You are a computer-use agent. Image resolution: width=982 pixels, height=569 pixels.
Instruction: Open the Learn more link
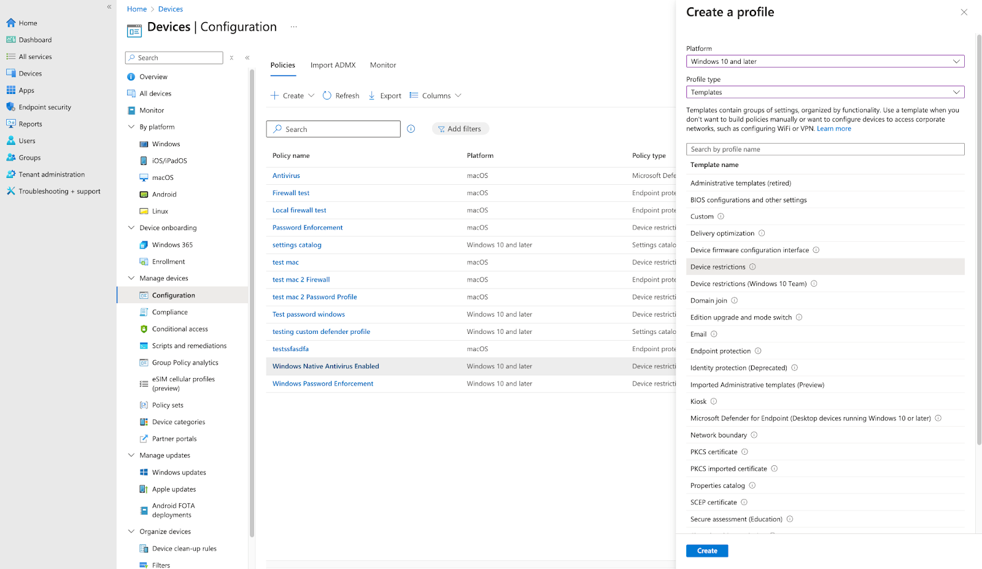(834, 129)
